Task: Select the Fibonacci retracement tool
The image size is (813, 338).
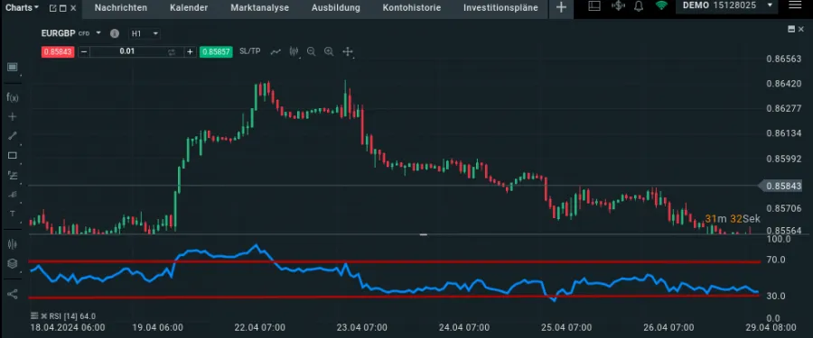Action: [x=13, y=175]
